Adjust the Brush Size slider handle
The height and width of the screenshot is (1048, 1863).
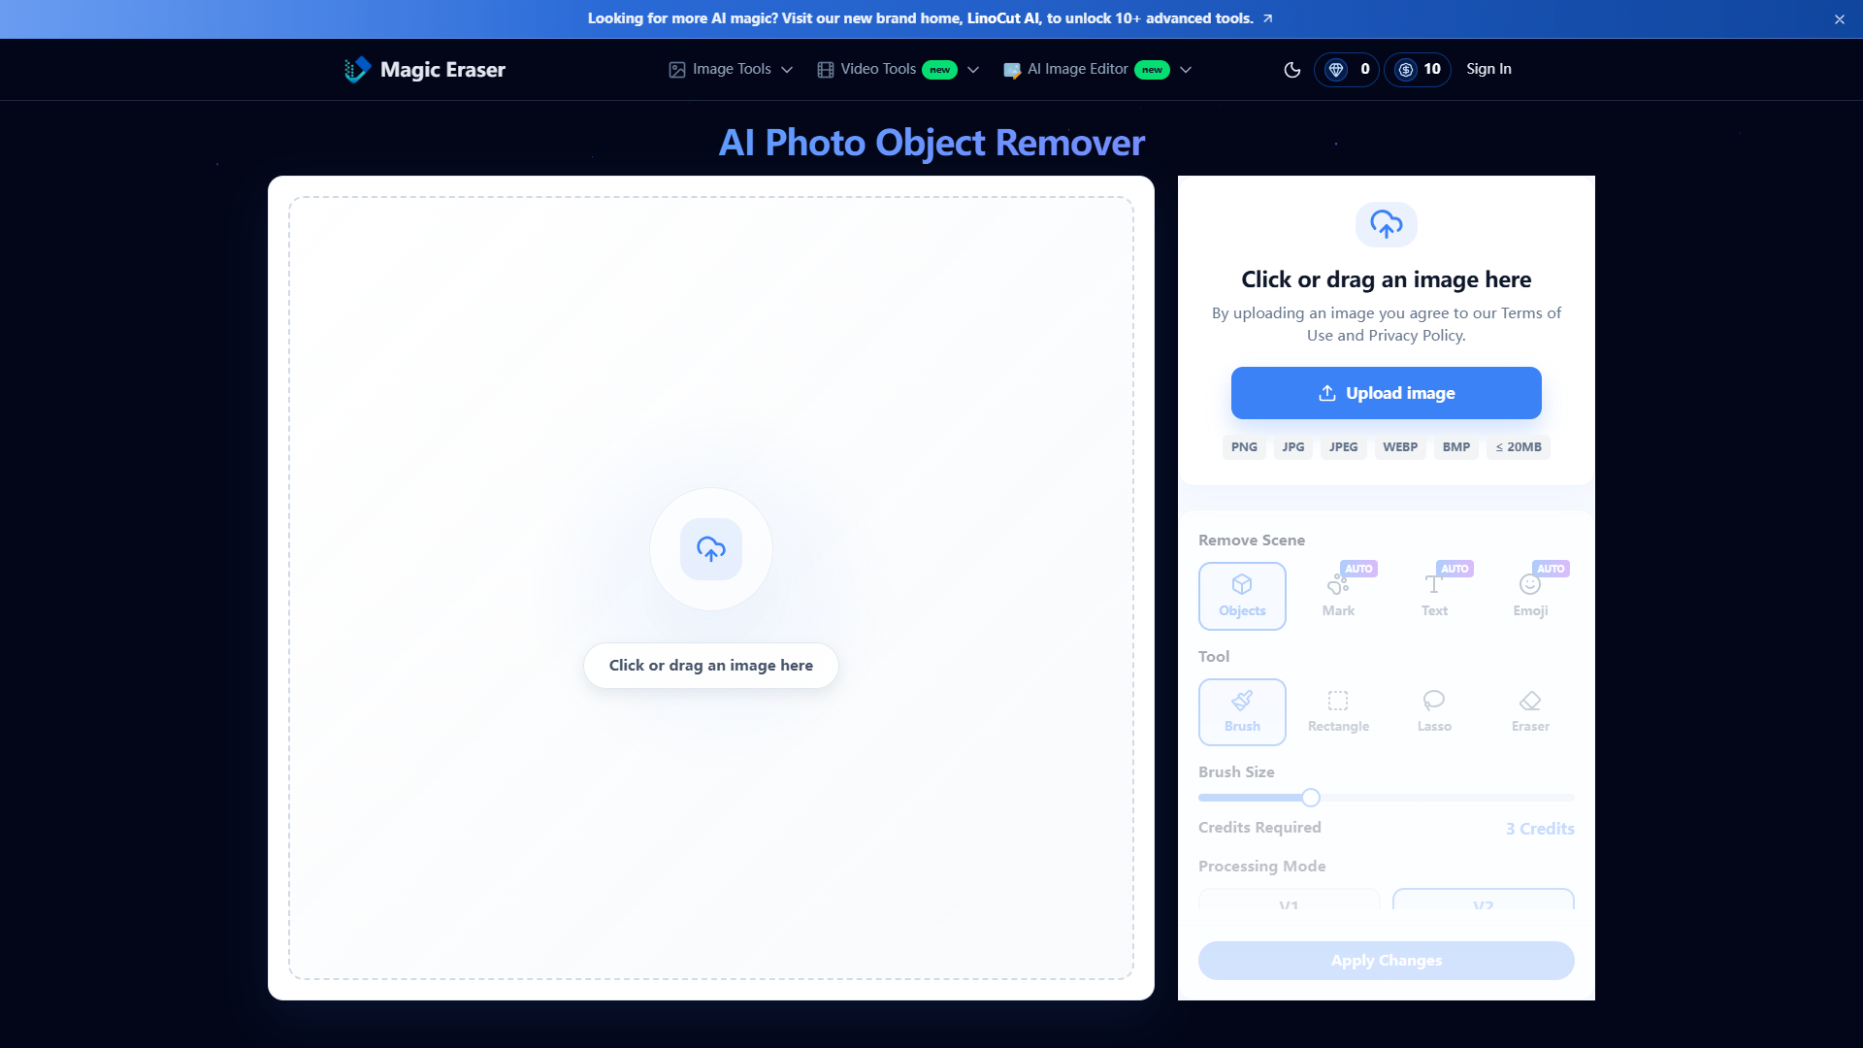(1311, 798)
